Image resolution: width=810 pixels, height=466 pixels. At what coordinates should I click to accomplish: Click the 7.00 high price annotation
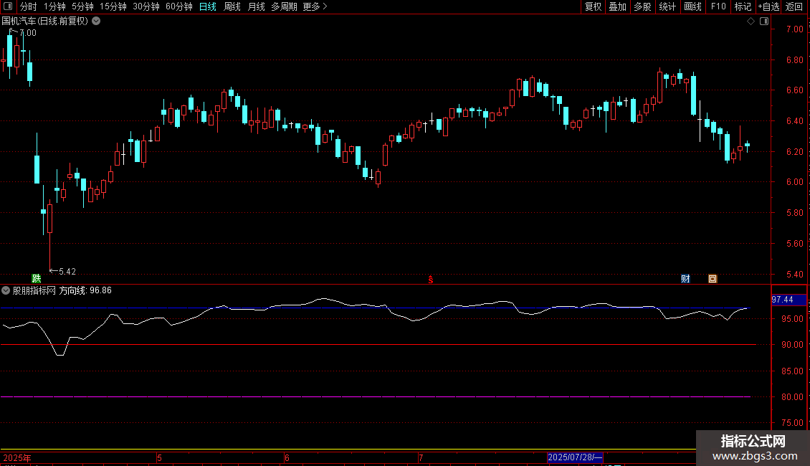pyautogui.click(x=28, y=33)
